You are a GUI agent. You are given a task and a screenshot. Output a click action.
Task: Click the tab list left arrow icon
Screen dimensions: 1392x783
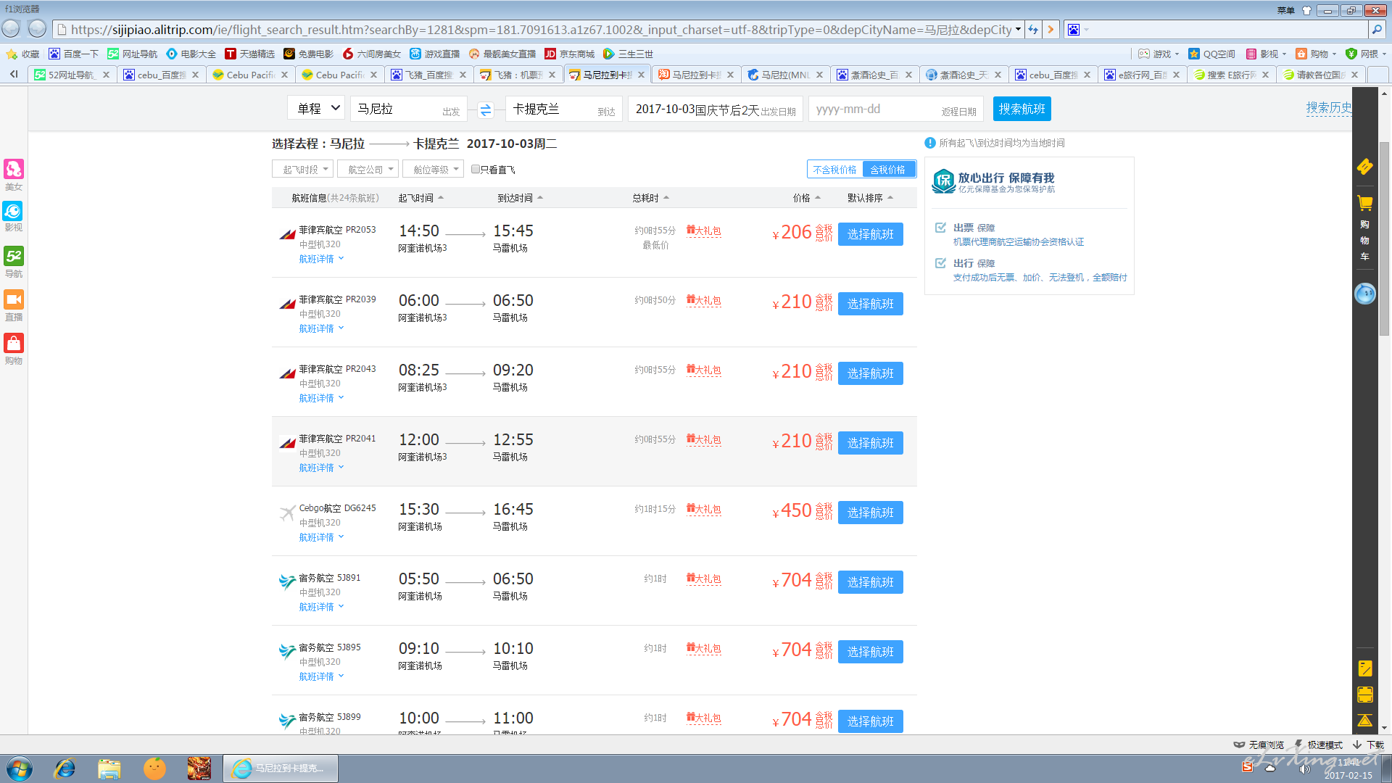pyautogui.click(x=14, y=74)
